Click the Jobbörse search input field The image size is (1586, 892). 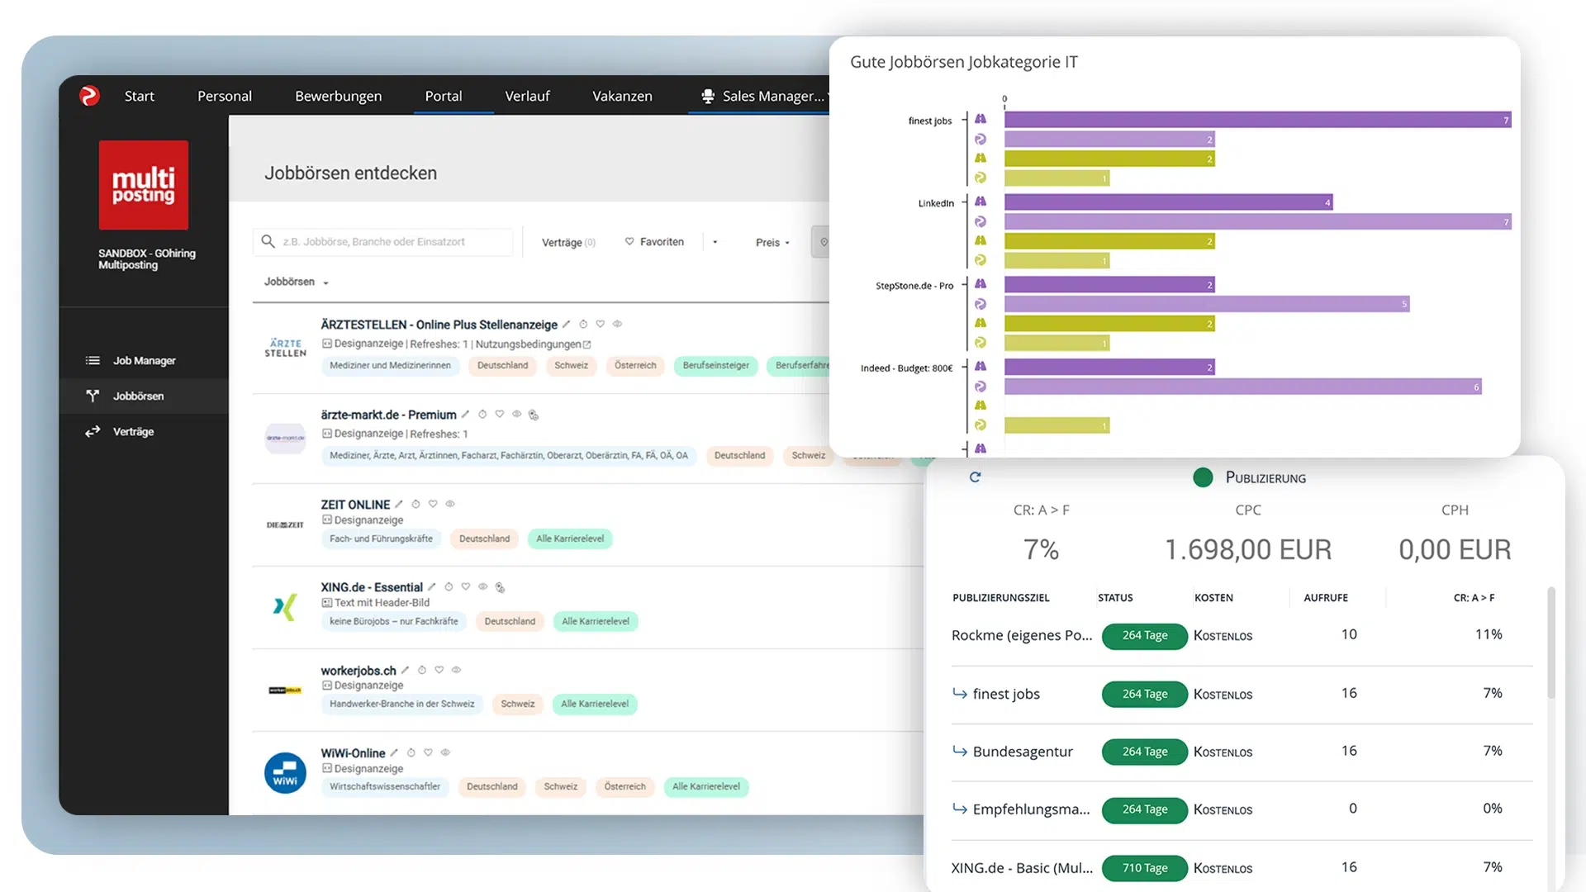pyautogui.click(x=384, y=242)
